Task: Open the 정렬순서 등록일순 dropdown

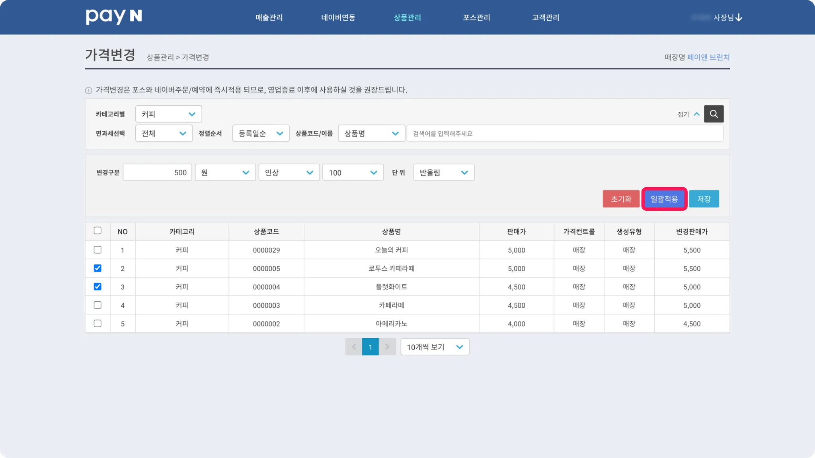Action: coord(261,134)
